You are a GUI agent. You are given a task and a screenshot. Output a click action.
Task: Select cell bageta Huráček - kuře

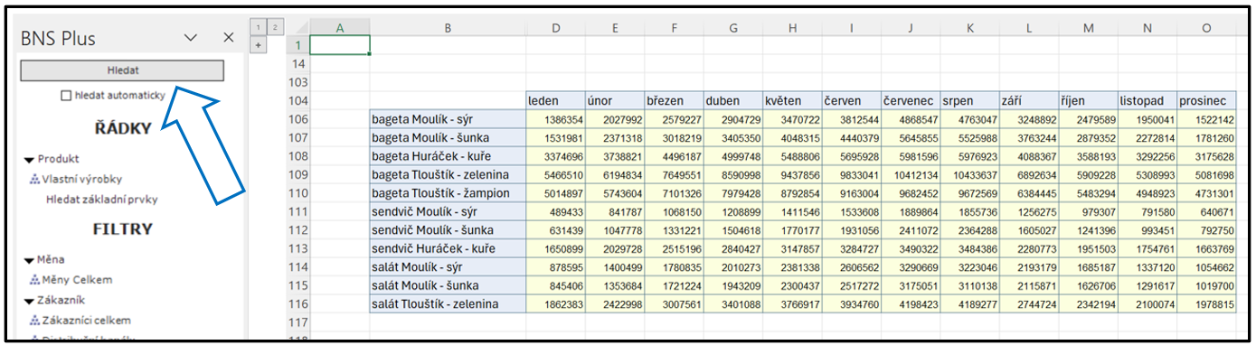[x=448, y=156]
